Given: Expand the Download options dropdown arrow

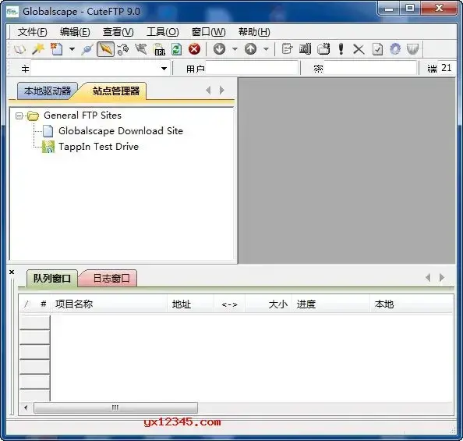Looking at the screenshot, I should coord(235,49).
